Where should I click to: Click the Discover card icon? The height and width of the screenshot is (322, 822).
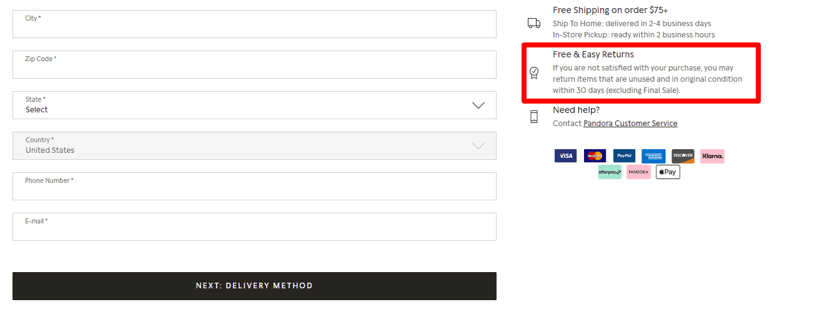pos(683,156)
